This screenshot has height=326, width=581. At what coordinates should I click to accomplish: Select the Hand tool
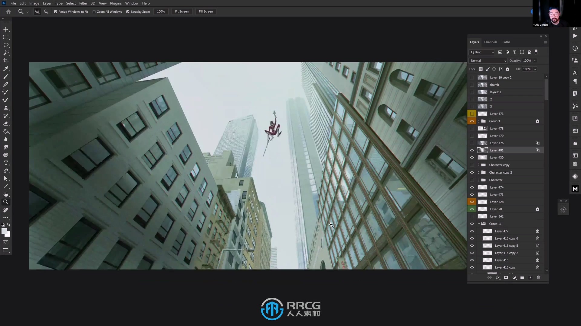coord(6,194)
